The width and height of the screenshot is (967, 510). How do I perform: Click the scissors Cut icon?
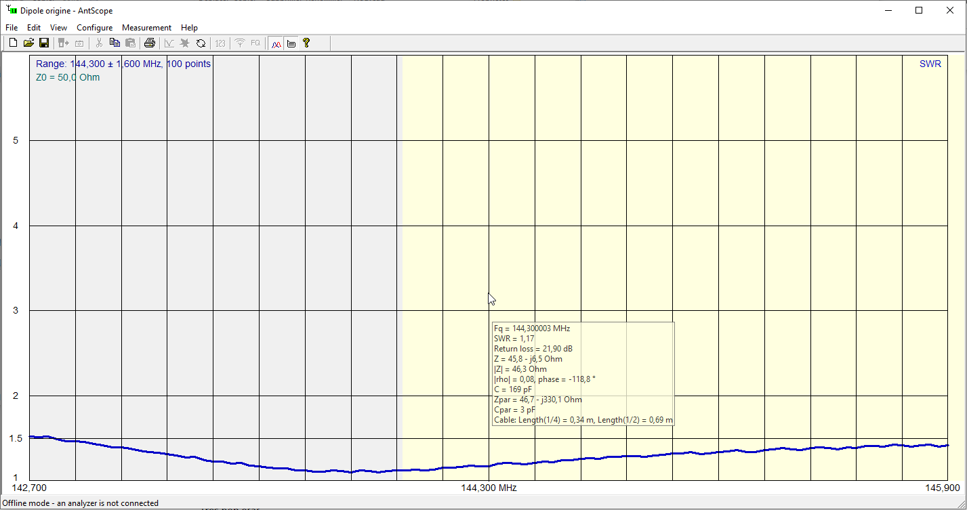pos(99,43)
